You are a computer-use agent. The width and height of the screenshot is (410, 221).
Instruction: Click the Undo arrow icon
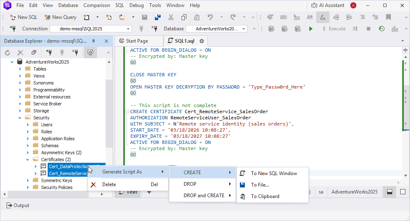coord(210,17)
